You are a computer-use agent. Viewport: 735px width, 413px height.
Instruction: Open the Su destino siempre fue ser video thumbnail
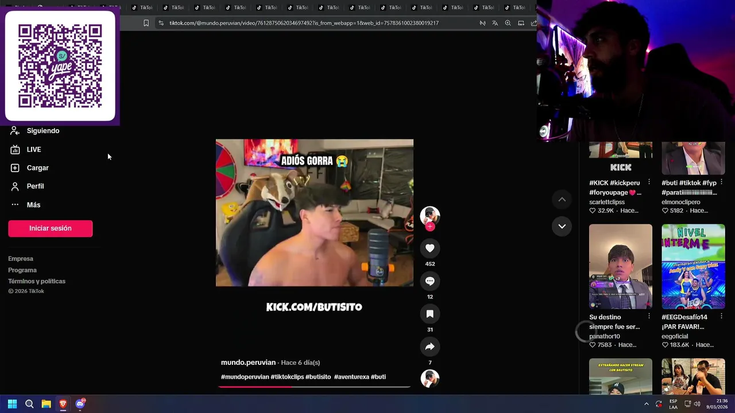pyautogui.click(x=620, y=267)
